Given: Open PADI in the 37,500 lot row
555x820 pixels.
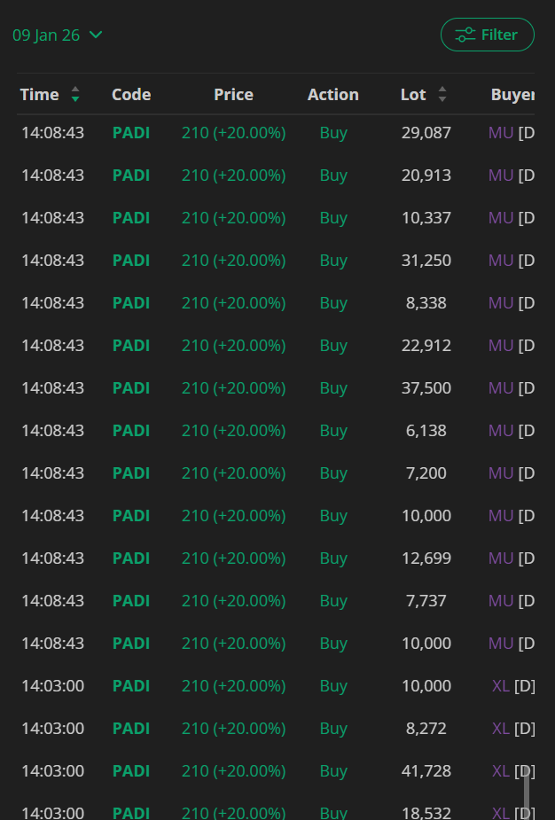Looking at the screenshot, I should (x=131, y=388).
